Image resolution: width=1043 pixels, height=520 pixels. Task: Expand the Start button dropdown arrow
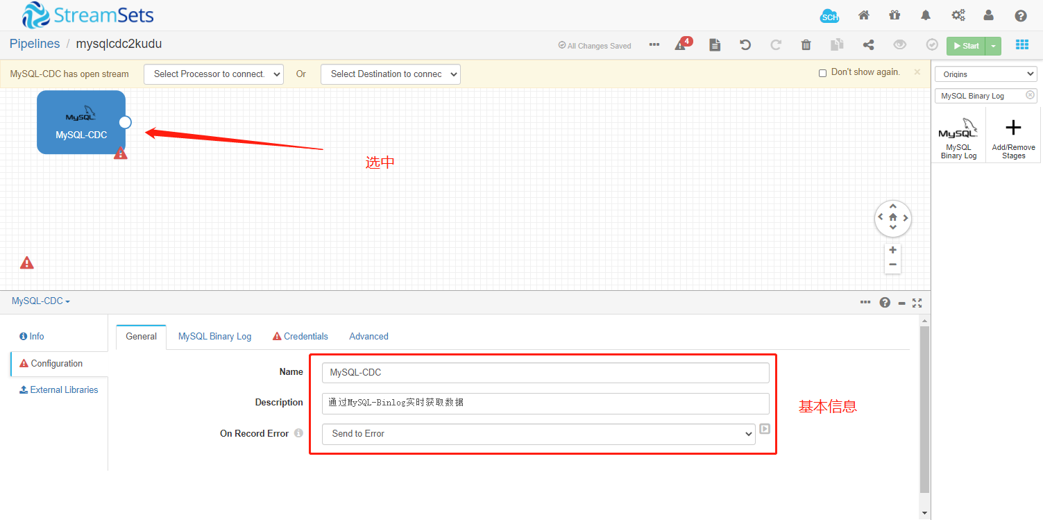[x=993, y=46]
